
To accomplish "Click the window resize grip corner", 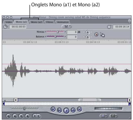I will 130,118.
